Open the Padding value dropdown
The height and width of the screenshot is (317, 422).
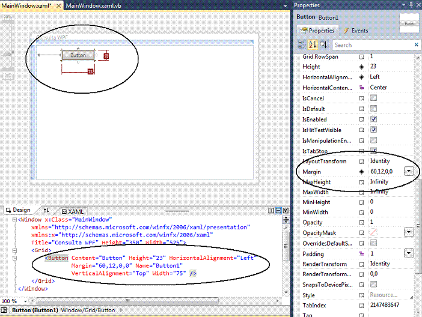click(409, 253)
